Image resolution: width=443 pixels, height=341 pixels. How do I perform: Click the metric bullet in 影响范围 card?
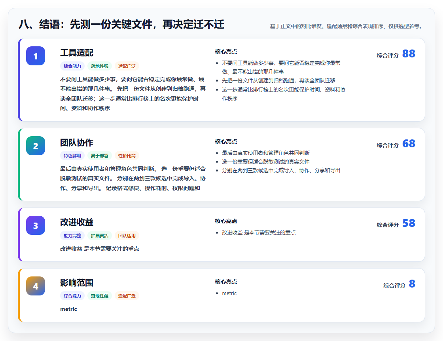click(x=229, y=293)
